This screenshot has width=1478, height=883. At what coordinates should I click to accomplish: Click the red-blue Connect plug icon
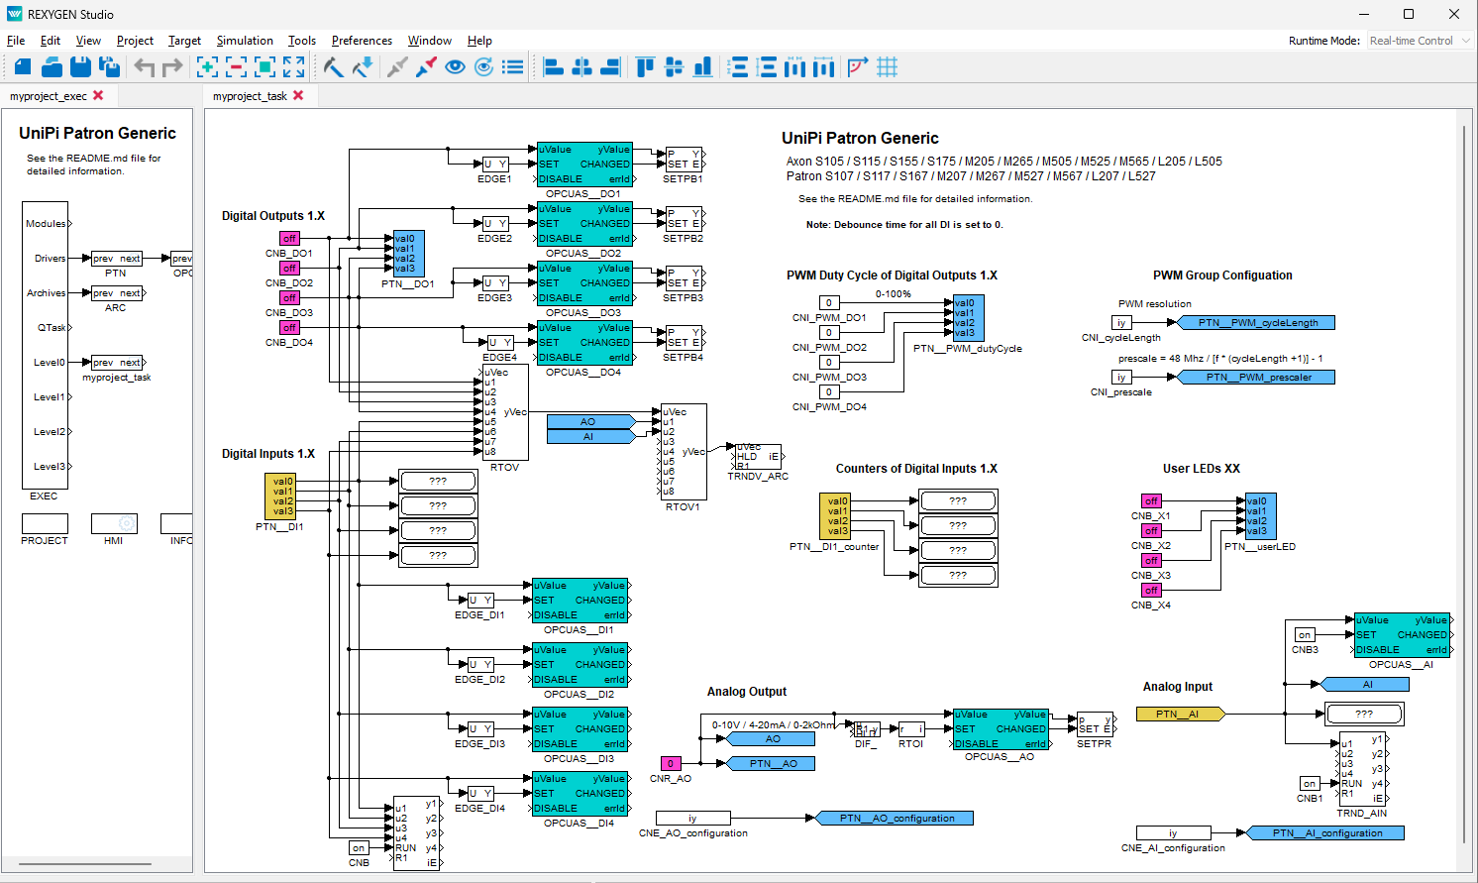tap(426, 67)
